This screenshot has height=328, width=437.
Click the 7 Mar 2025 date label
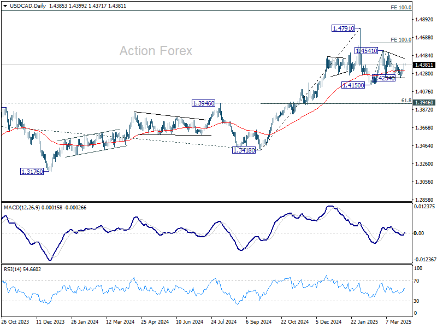click(x=399, y=321)
